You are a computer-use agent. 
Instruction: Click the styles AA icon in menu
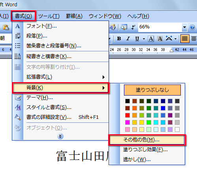(x=18, y=107)
